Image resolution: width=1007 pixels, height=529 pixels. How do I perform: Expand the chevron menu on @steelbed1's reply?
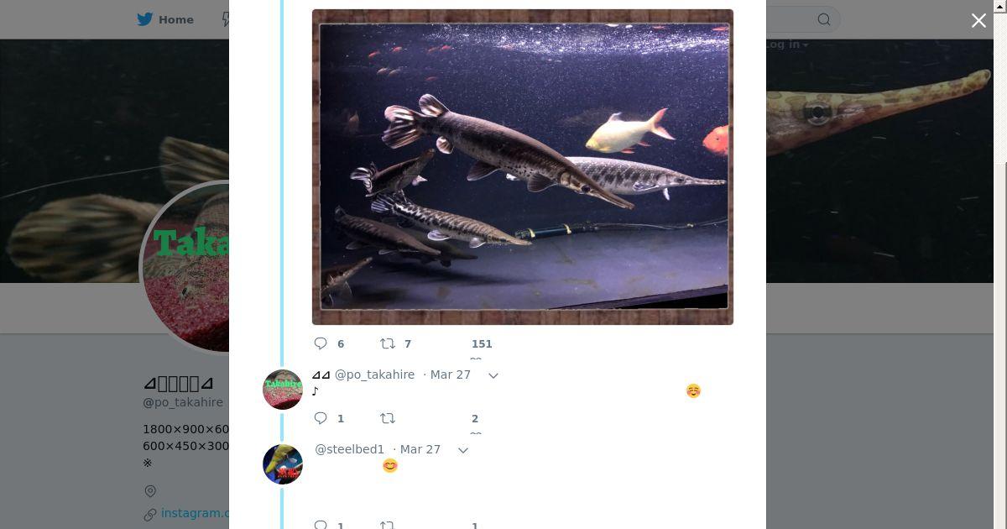click(x=462, y=450)
